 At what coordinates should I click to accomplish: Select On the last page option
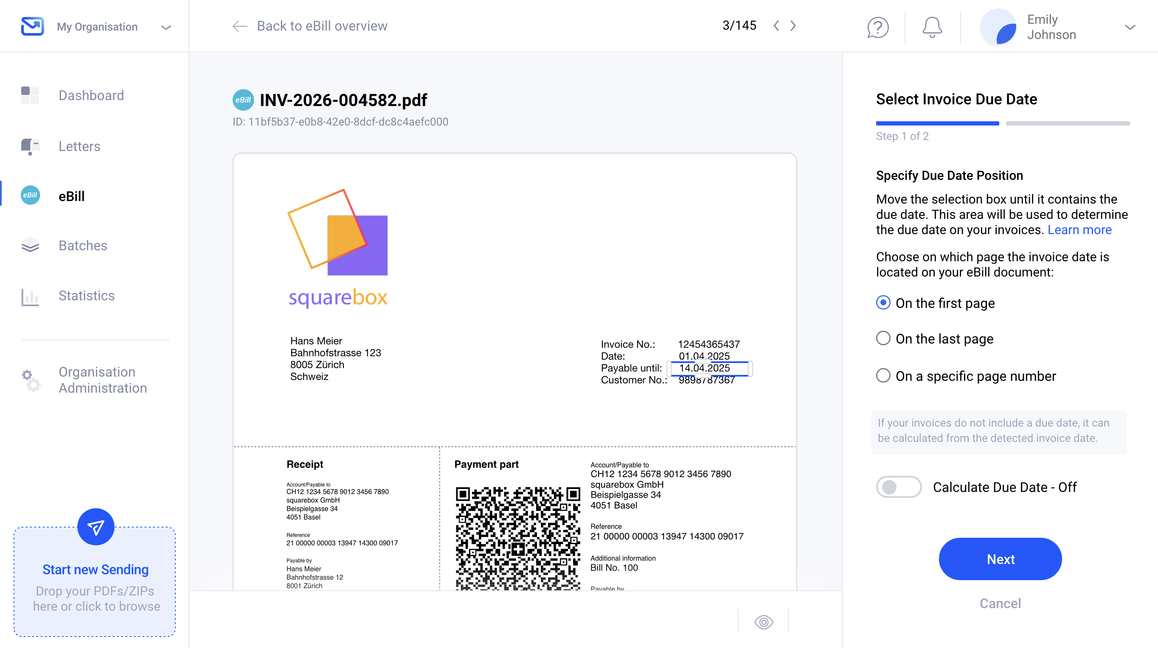935,338
